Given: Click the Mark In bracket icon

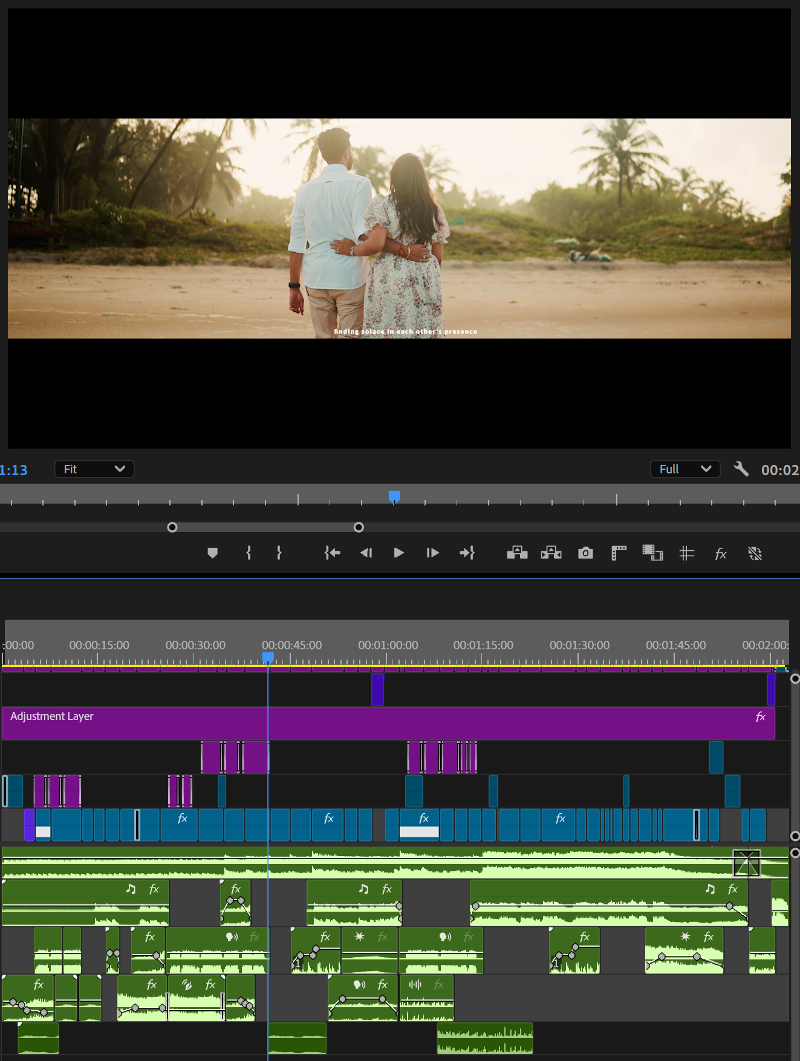Looking at the screenshot, I should point(249,553).
